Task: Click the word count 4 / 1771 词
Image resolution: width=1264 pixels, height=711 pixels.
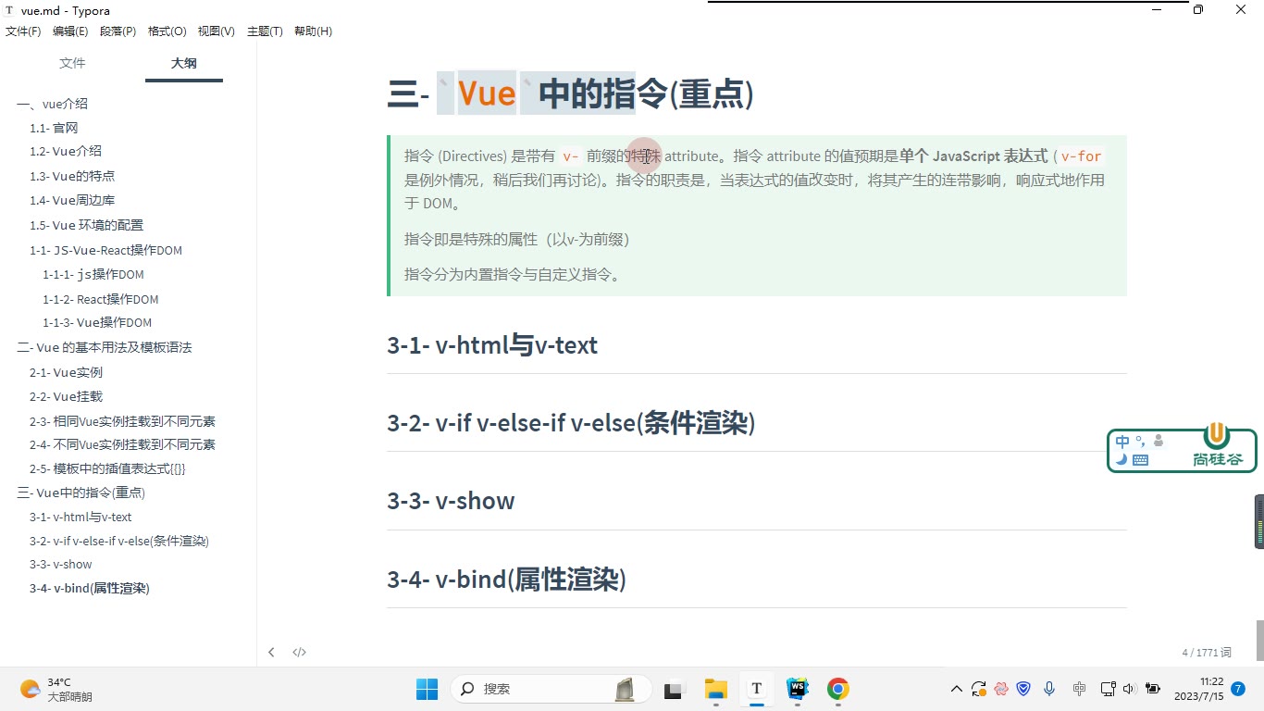Action: (x=1207, y=653)
